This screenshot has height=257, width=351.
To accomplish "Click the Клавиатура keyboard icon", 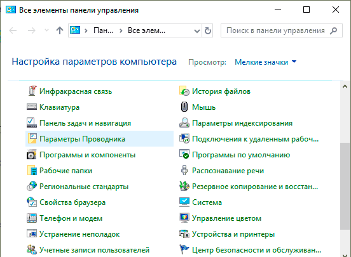I will pyautogui.click(x=32, y=107).
